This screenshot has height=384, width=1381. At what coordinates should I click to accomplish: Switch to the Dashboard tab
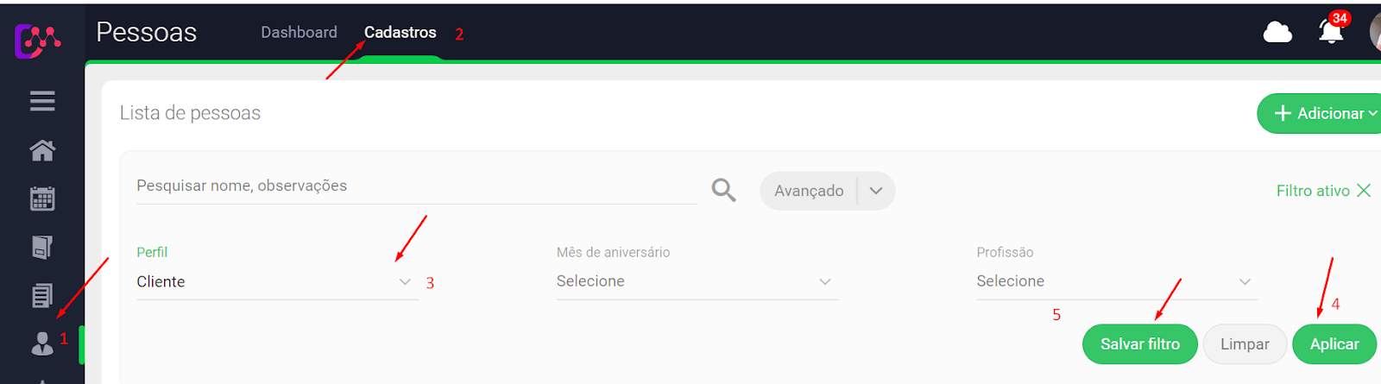[x=300, y=32]
